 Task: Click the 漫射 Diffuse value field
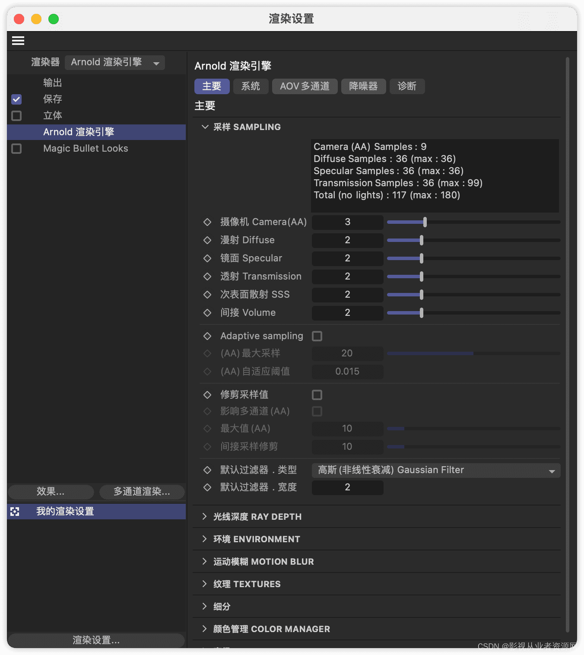click(x=347, y=240)
